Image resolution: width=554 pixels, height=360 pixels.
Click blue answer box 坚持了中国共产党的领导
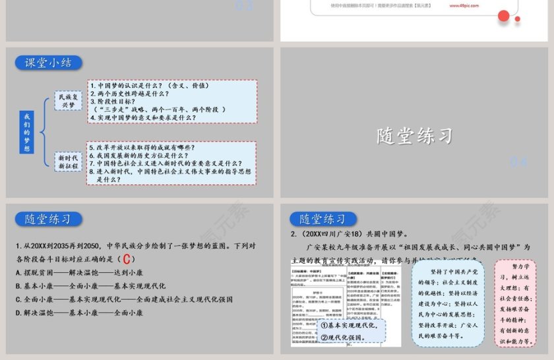click(448, 303)
